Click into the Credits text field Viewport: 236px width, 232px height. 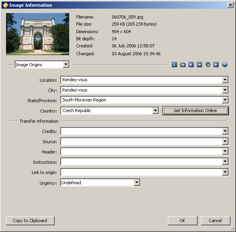click(141, 131)
